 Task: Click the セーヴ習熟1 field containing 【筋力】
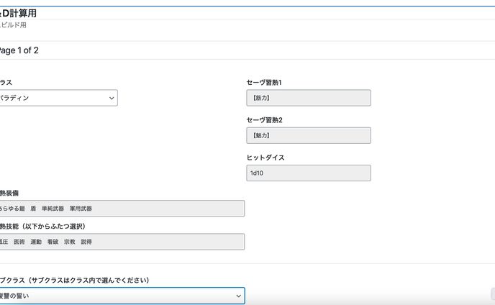point(309,98)
